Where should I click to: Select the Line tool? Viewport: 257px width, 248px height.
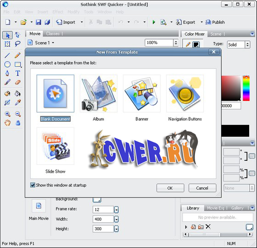coord(7,56)
